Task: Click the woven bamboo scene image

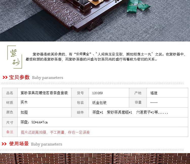Action: (x=95, y=158)
